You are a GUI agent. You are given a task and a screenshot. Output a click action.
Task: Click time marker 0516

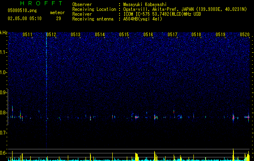[x=148, y=35]
